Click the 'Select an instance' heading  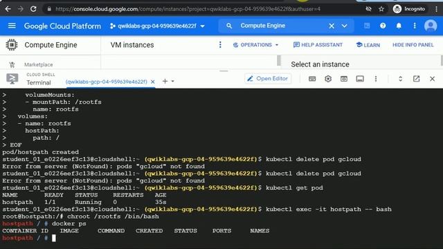[x=320, y=64]
